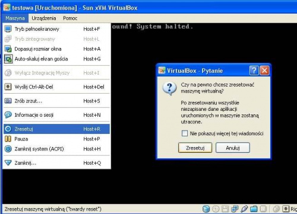This screenshot has height=214, width=297.
Task: Click the Dopasuj rozmiar okna icon
Action: point(8,49)
